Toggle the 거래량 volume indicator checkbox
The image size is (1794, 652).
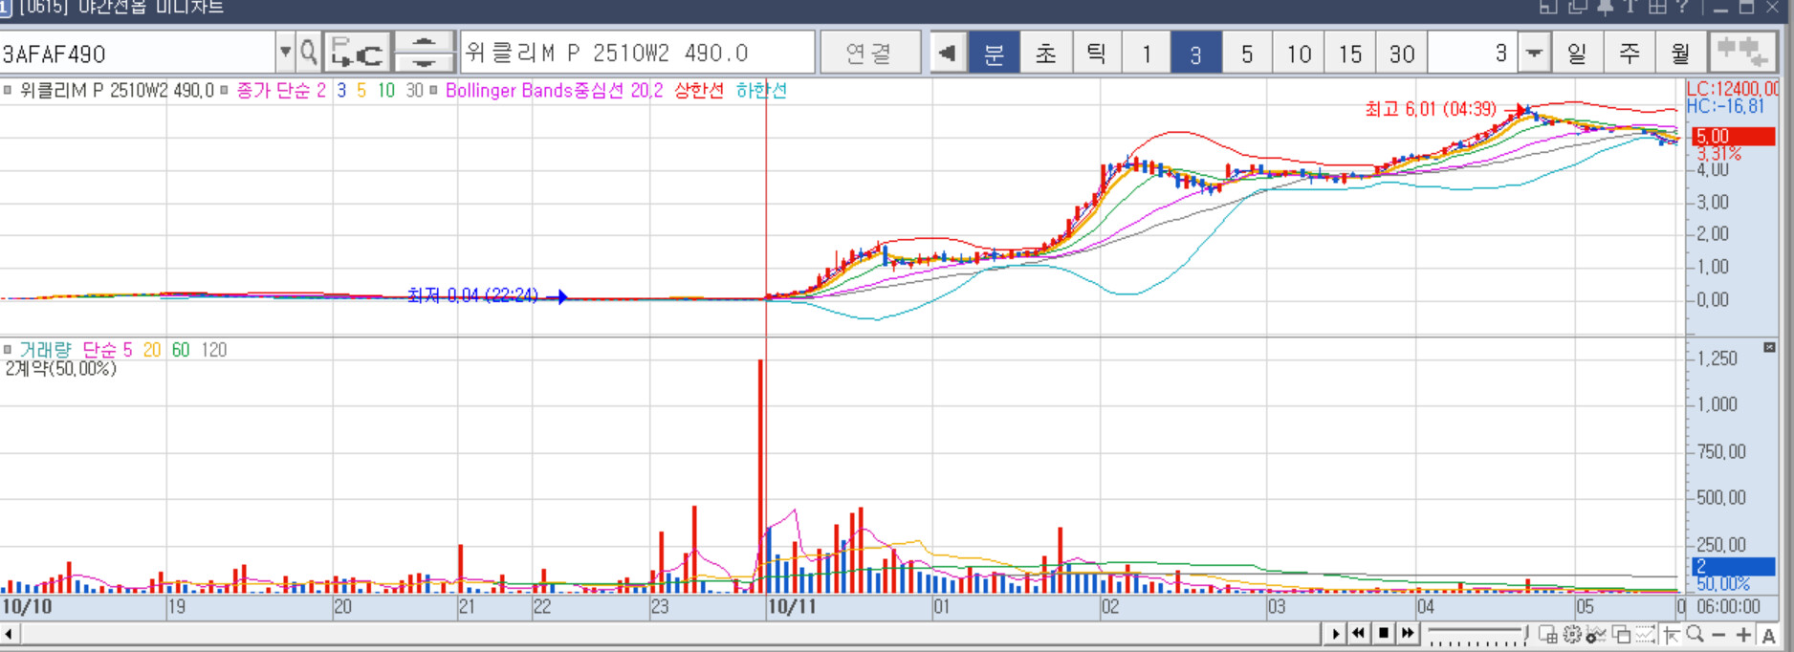[8, 350]
